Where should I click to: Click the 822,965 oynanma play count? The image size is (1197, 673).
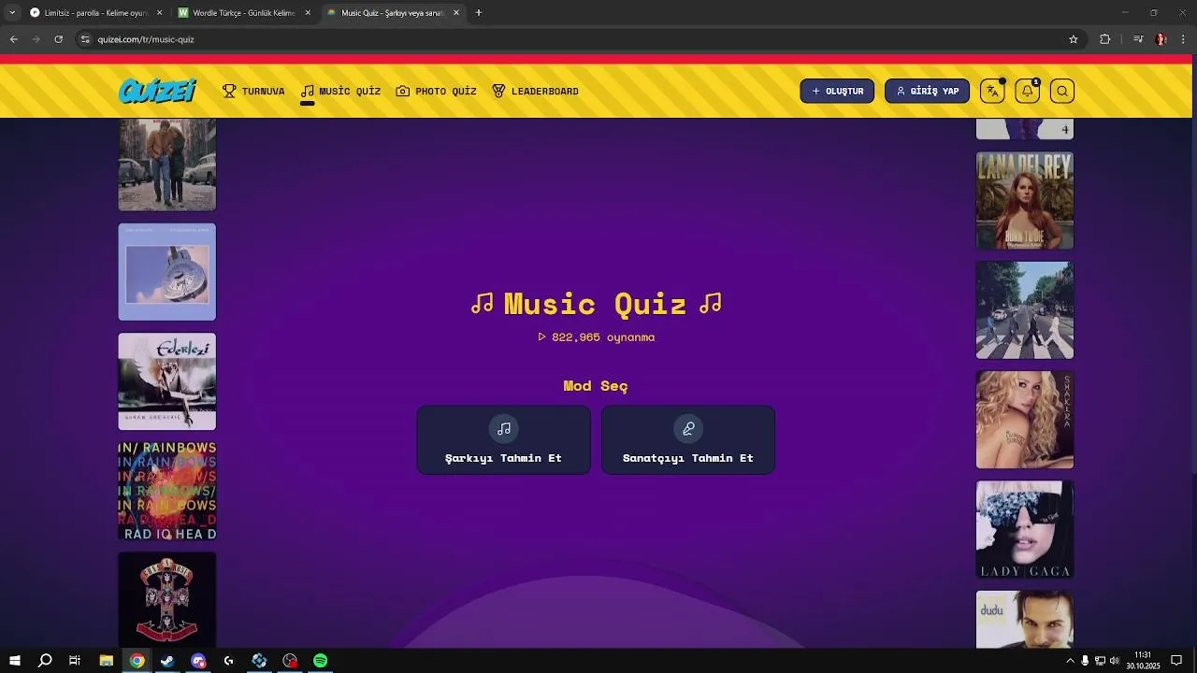click(x=597, y=337)
